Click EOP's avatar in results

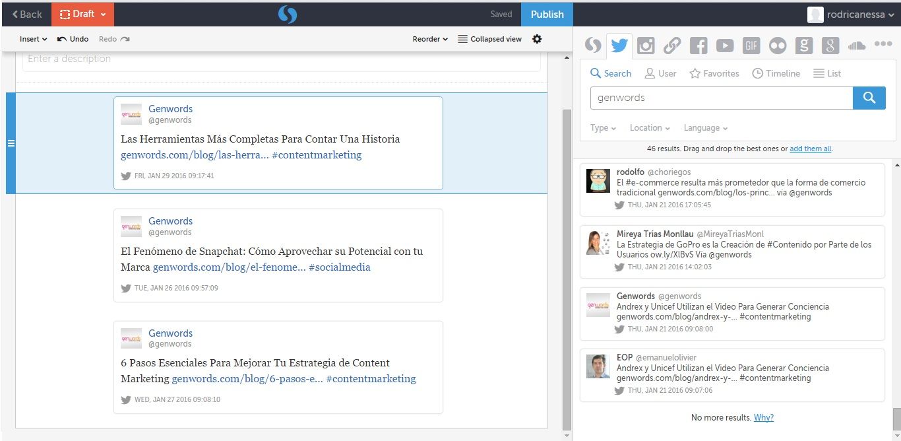click(598, 366)
